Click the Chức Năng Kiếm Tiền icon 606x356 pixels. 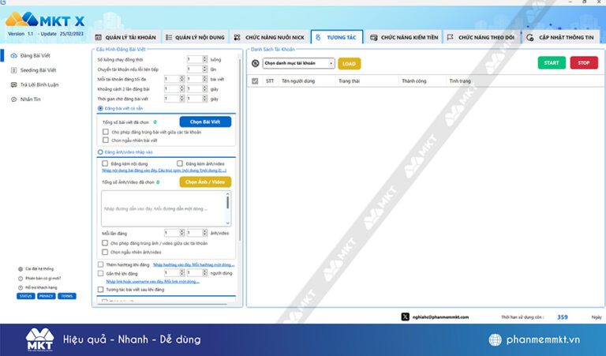374,37
